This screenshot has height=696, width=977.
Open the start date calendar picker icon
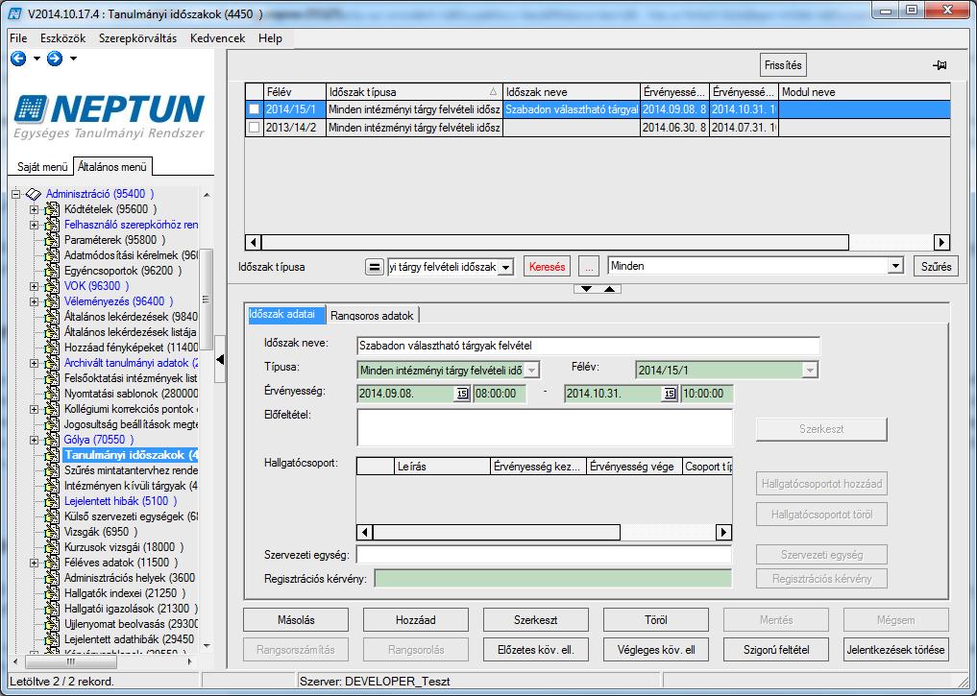(x=462, y=394)
